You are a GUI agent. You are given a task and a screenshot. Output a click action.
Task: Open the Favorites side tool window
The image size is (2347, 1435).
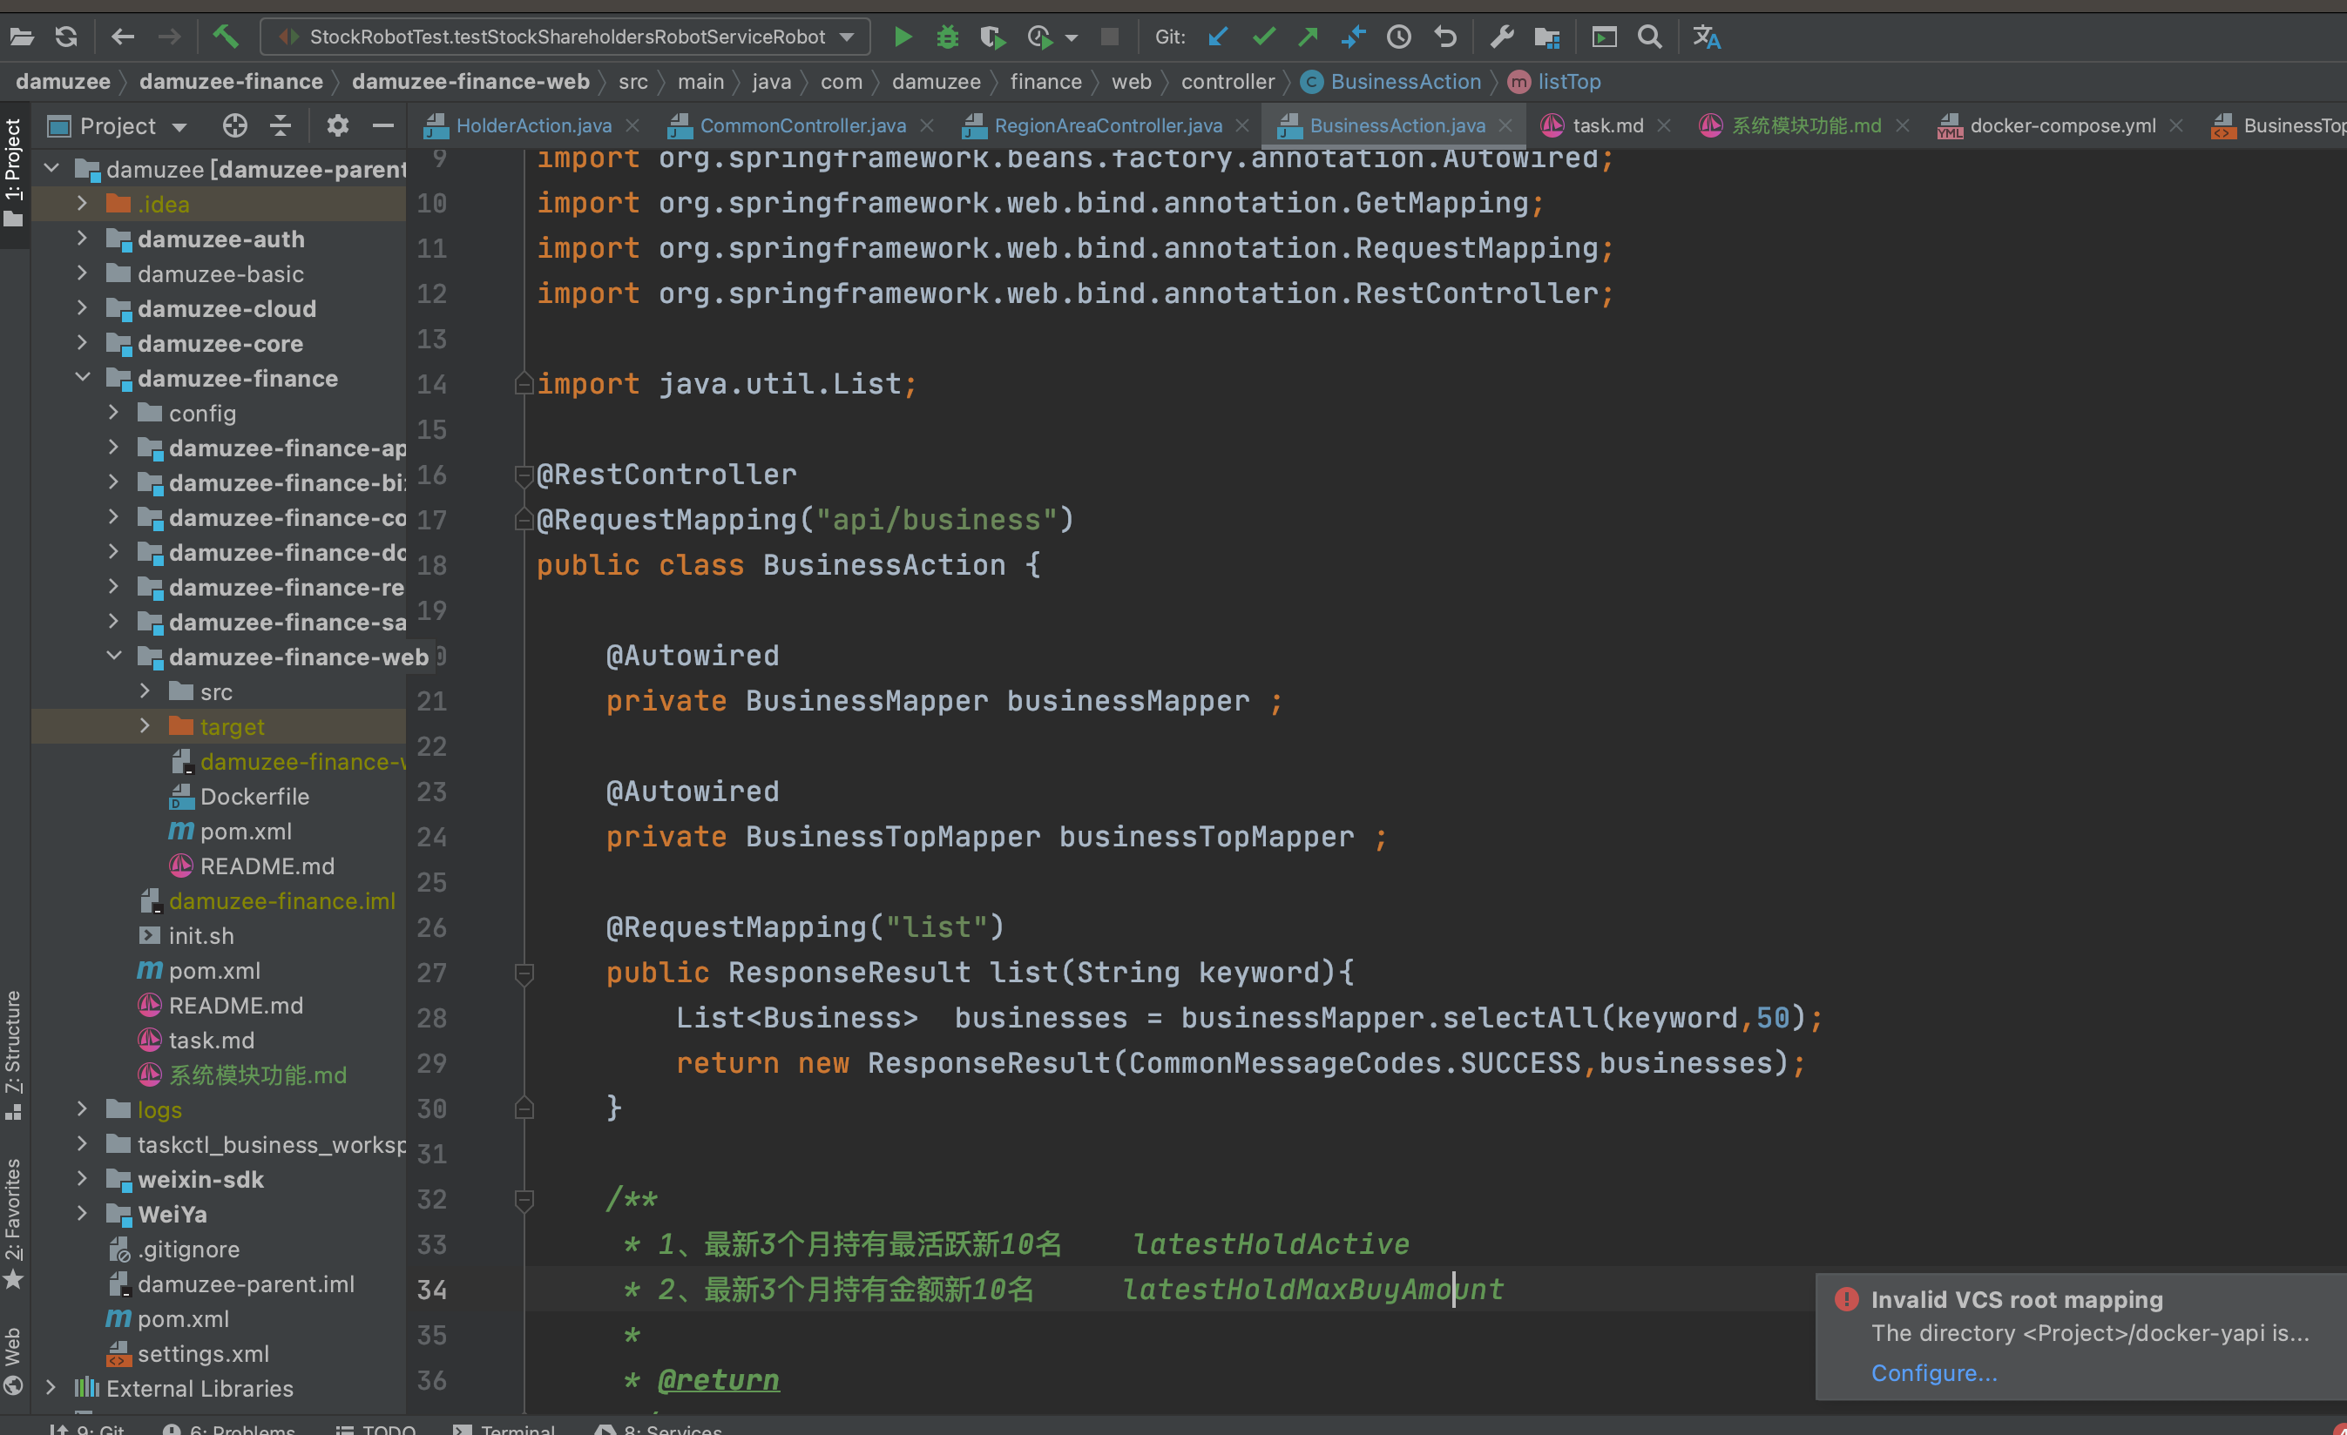[13, 1223]
